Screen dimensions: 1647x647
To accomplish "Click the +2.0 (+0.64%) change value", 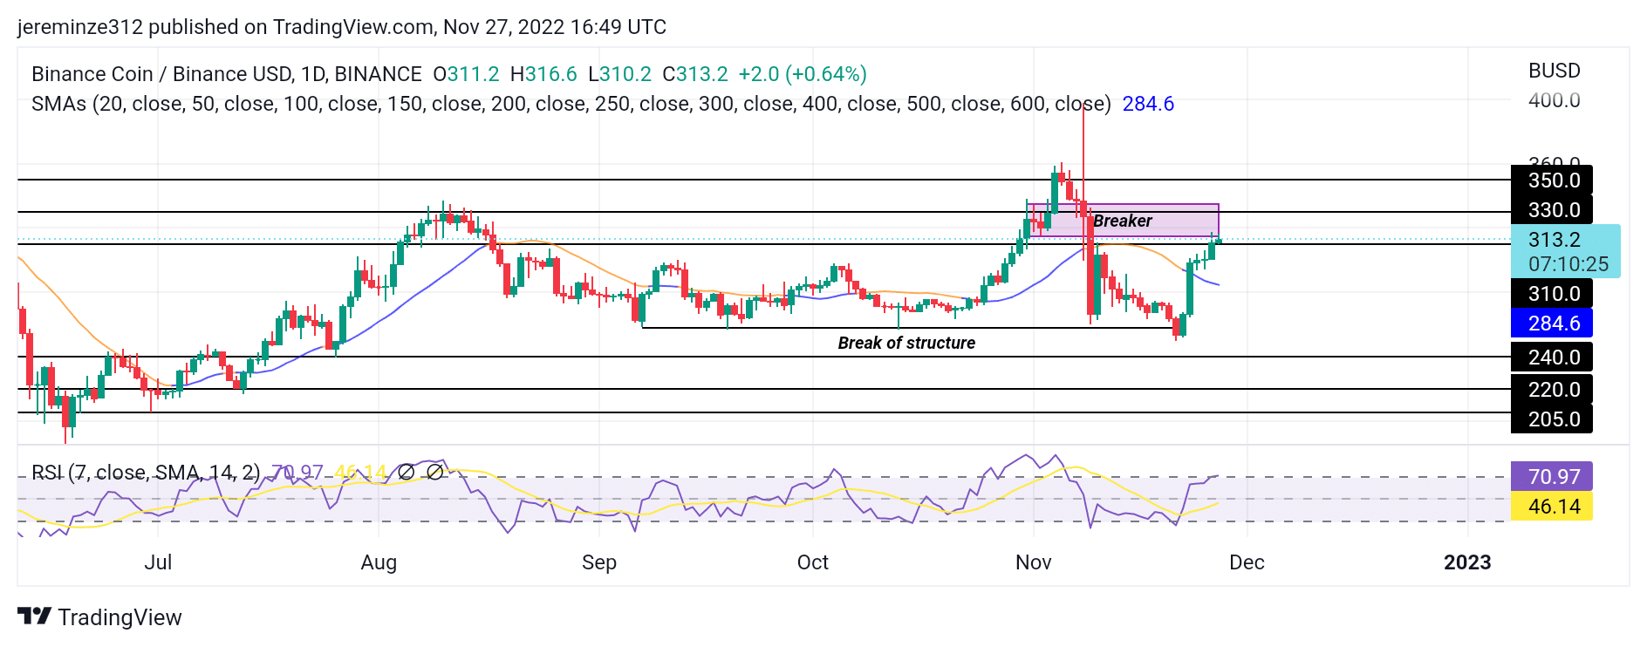I will point(803,74).
